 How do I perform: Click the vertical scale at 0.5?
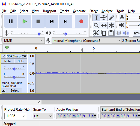click(x=32, y=64)
